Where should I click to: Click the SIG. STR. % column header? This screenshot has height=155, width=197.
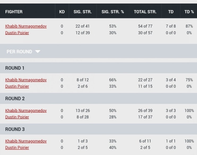pyautogui.click(x=113, y=12)
